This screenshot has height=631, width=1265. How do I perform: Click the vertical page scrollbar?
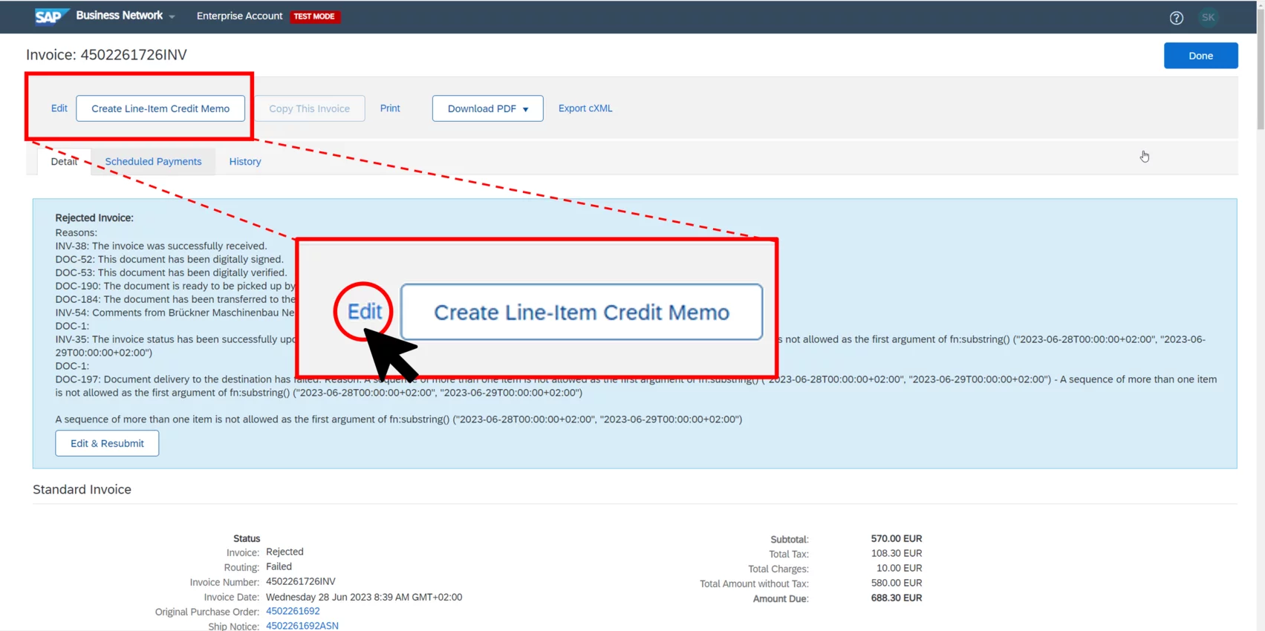pyautogui.click(x=1260, y=74)
